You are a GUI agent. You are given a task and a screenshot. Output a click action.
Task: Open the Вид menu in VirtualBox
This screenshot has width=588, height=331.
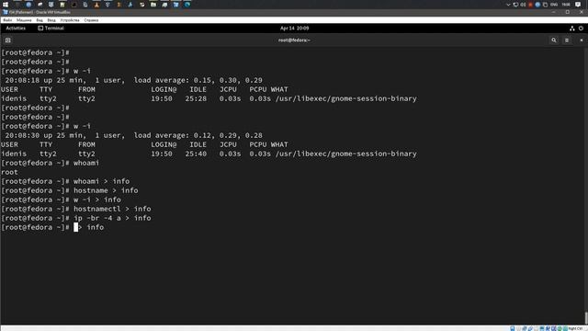pos(40,20)
